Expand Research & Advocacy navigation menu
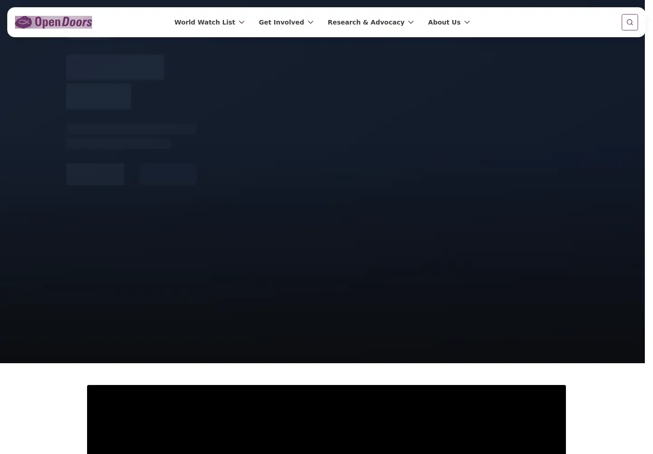 (x=371, y=22)
